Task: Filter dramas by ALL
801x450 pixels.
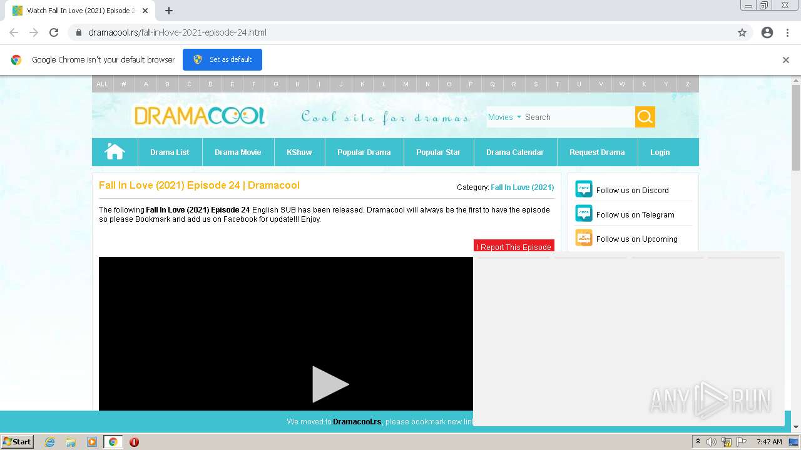Action: pos(102,84)
